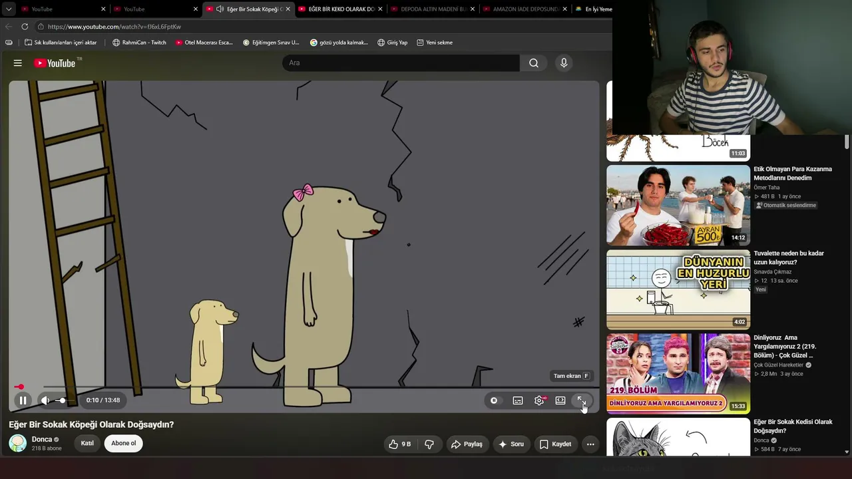Toggle subtitles with the captions button
Viewport: 852px width, 479px height.
click(518, 400)
